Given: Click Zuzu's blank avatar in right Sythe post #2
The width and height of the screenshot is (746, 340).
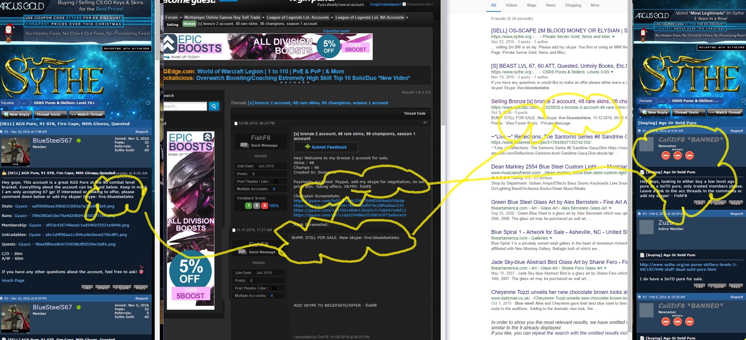Looking at the screenshot, I should coord(647,227).
